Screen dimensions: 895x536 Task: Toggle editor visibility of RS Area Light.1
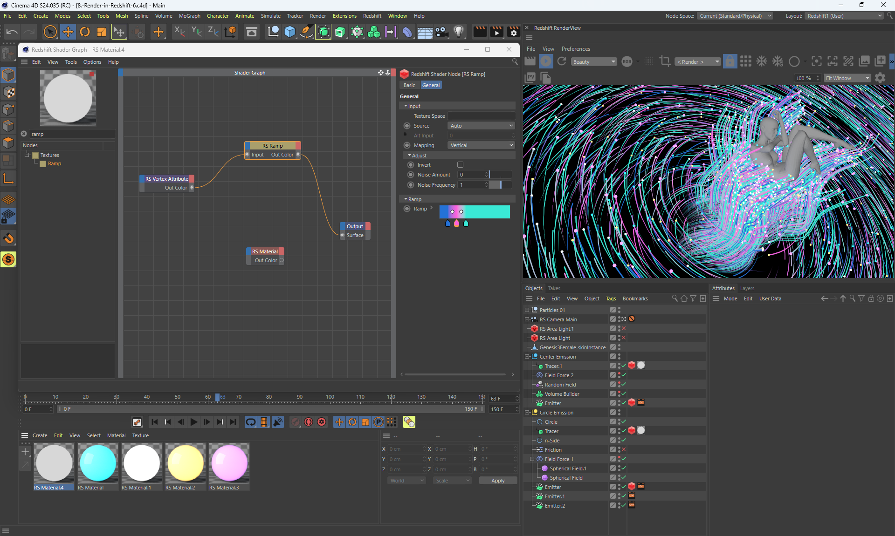pos(619,327)
